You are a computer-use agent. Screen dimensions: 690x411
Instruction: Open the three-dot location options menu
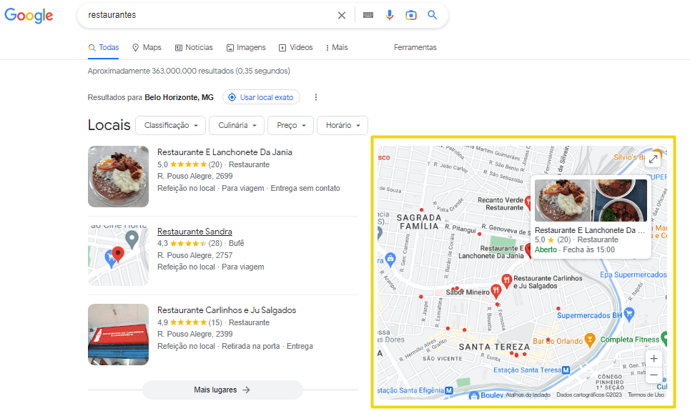click(316, 97)
